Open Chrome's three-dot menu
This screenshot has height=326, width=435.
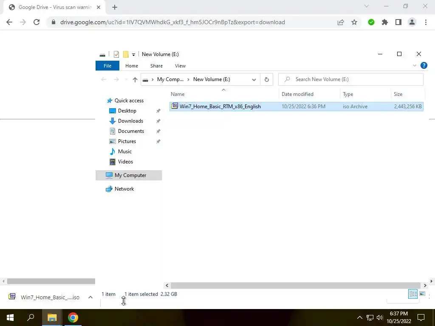(x=426, y=22)
